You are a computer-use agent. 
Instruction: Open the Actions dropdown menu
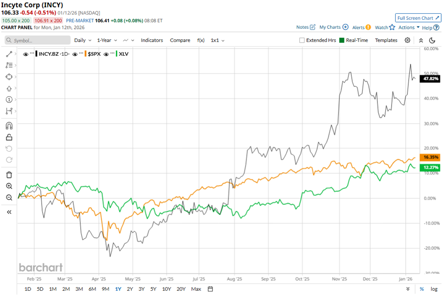click(x=409, y=27)
